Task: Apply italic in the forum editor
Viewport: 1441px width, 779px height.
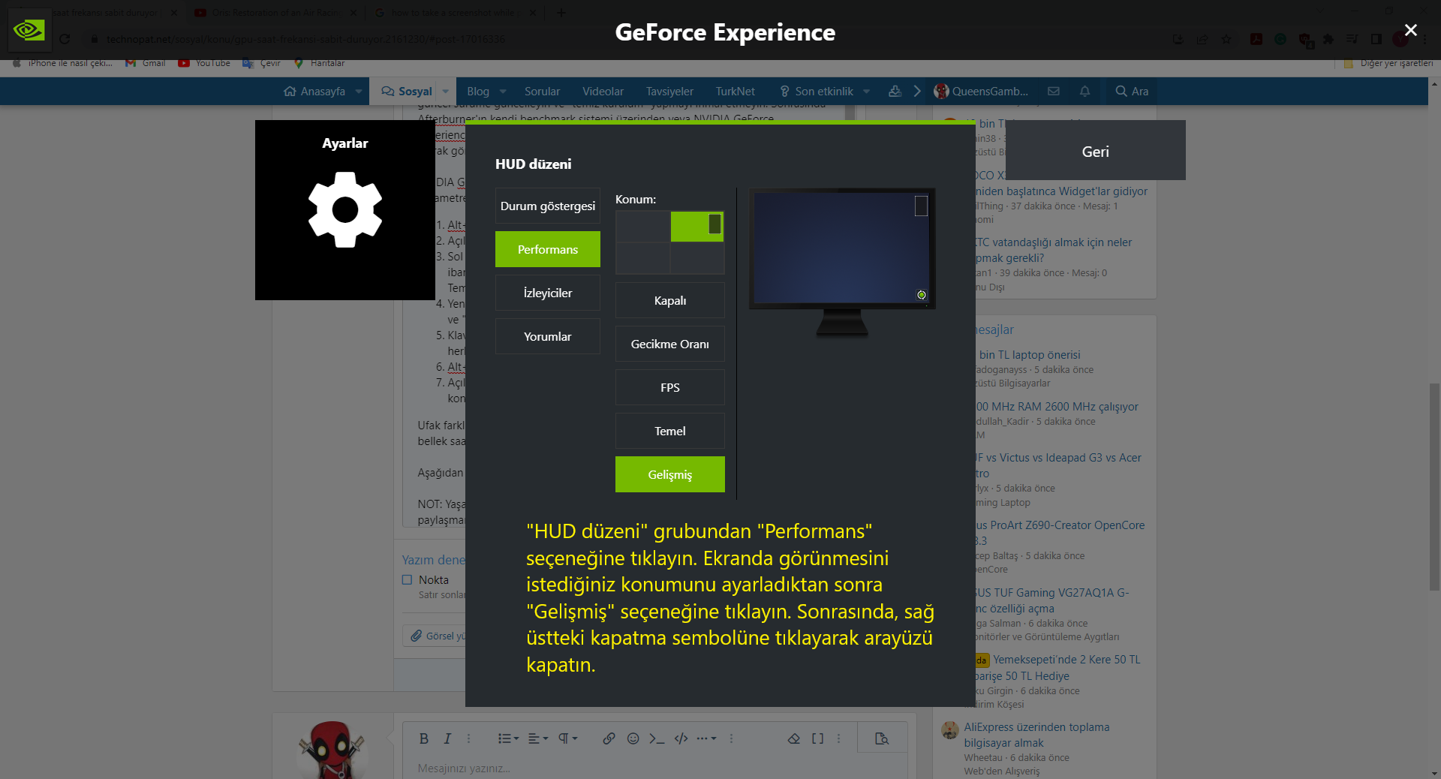Action: 447,738
